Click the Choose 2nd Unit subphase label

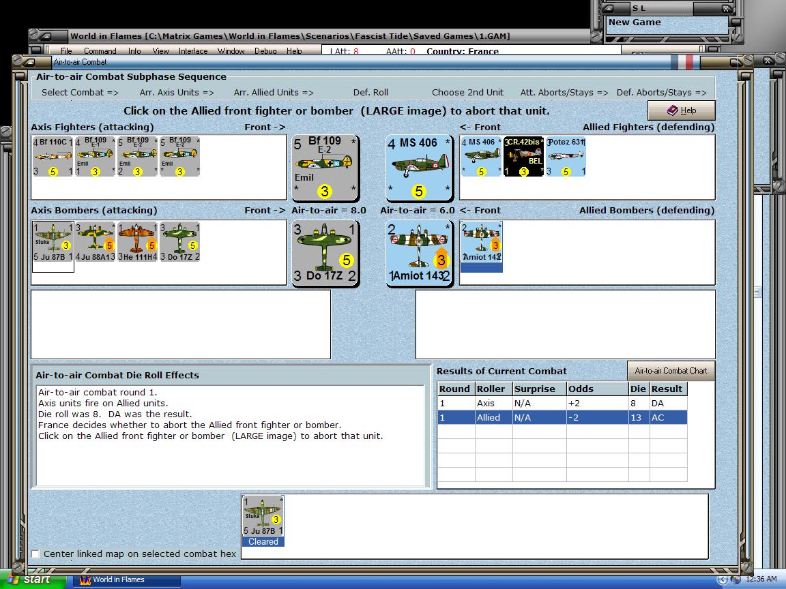[467, 92]
